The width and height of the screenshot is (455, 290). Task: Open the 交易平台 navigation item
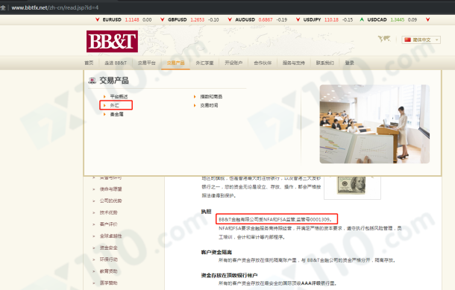pyautogui.click(x=146, y=63)
